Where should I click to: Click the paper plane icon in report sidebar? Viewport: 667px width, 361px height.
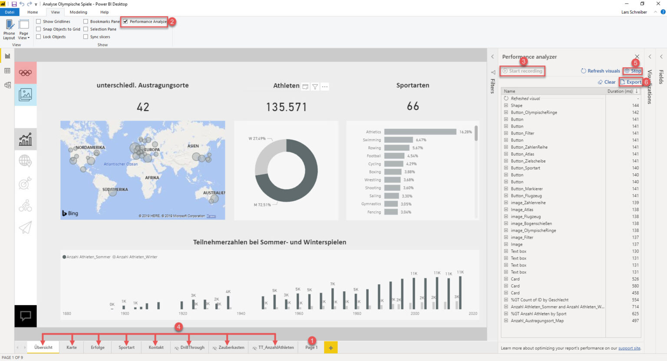click(x=25, y=225)
